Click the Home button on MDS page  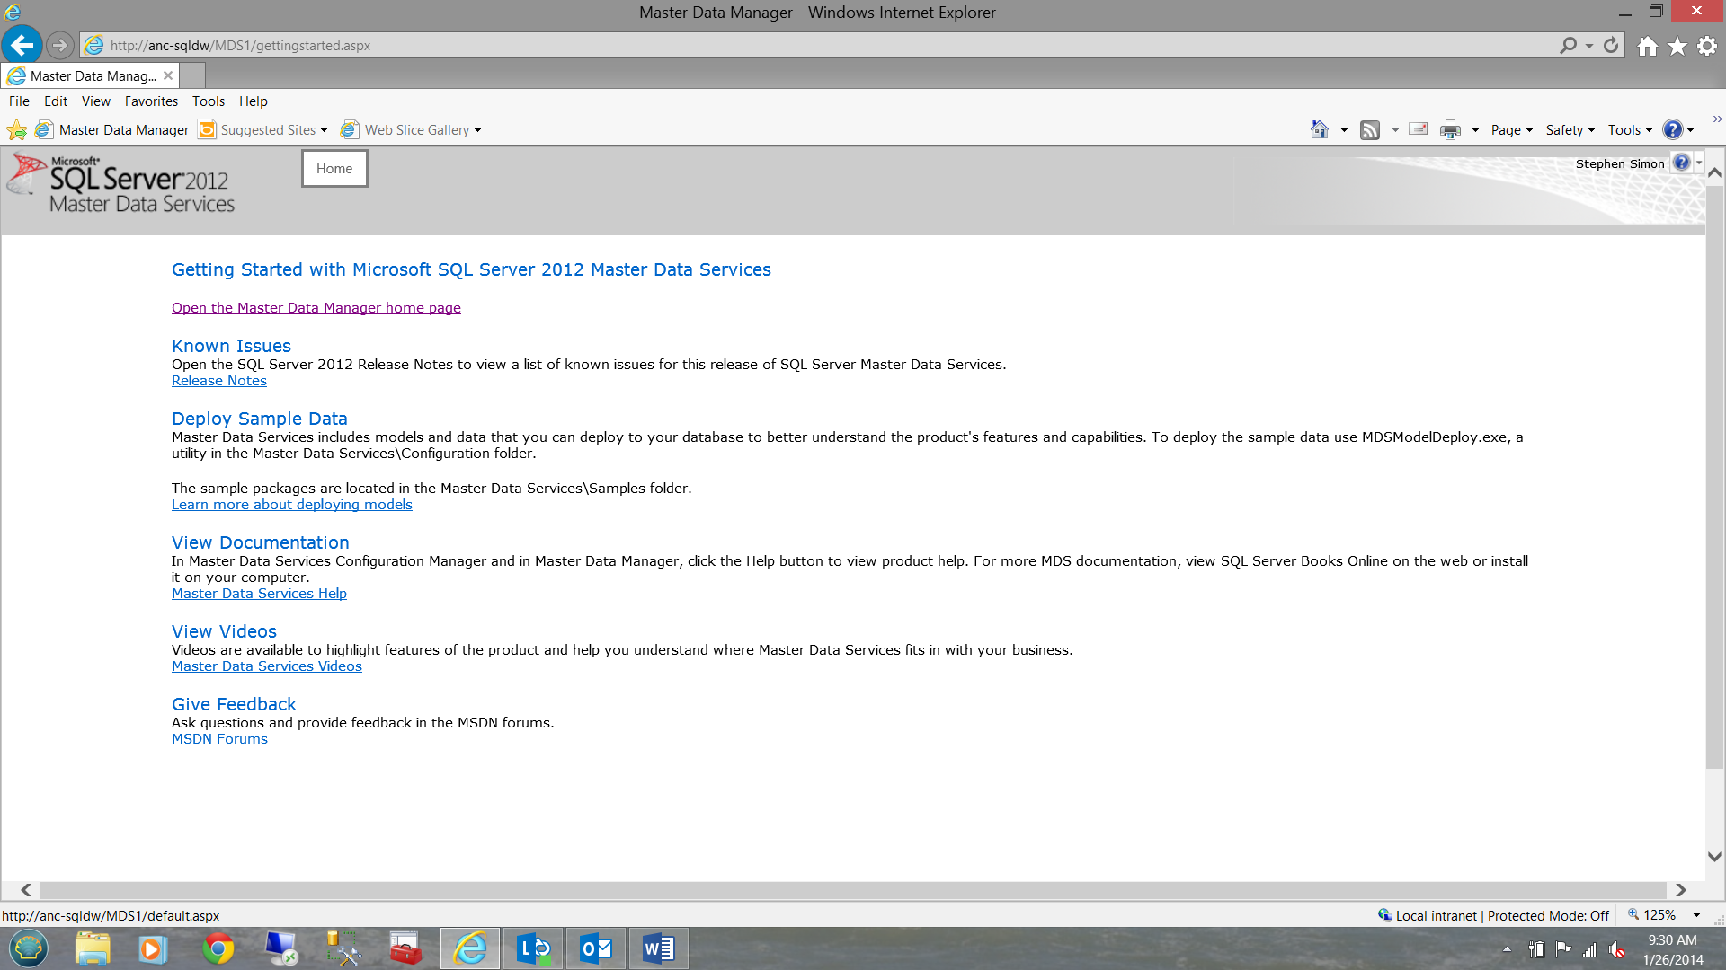tap(334, 168)
